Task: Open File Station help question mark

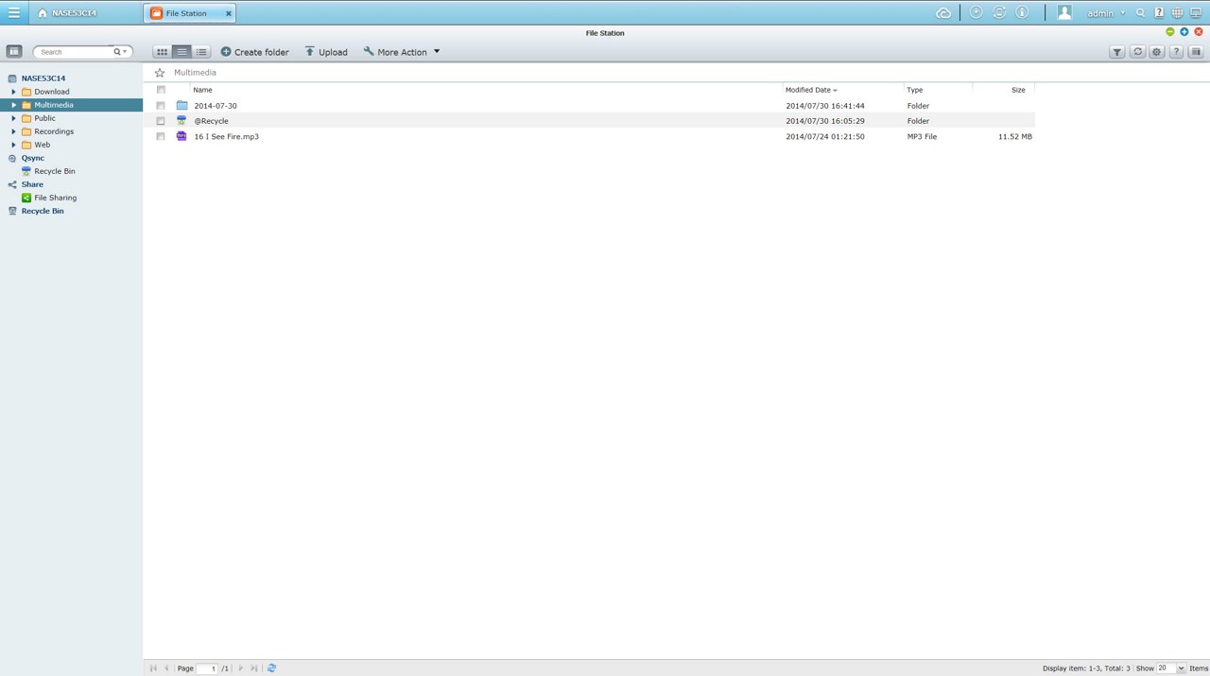Action: coord(1176,52)
